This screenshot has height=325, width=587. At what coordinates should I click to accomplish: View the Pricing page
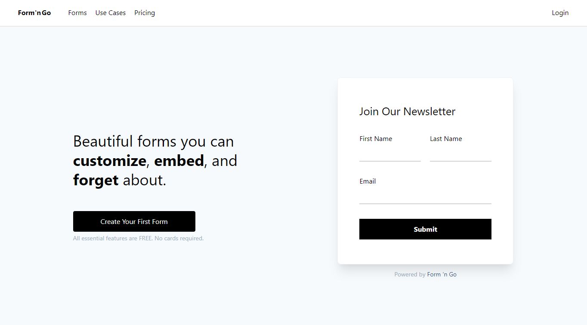144,12
